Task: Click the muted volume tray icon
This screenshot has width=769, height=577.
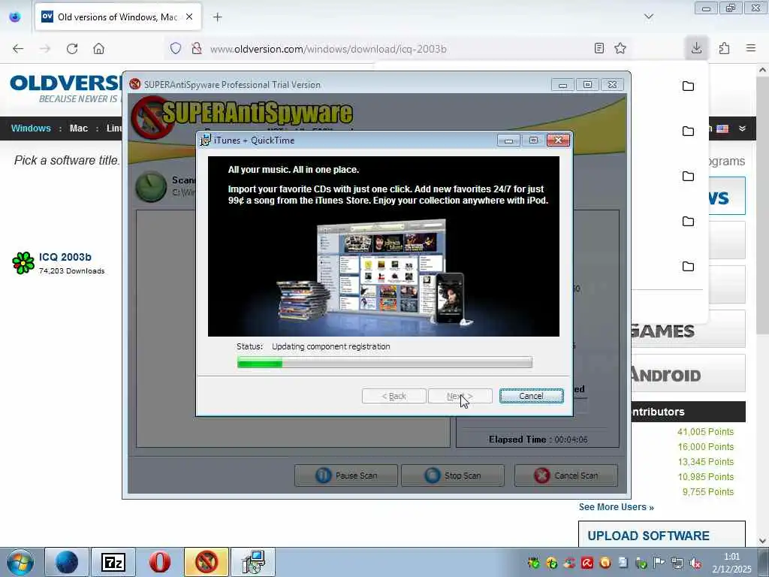Action: click(695, 563)
